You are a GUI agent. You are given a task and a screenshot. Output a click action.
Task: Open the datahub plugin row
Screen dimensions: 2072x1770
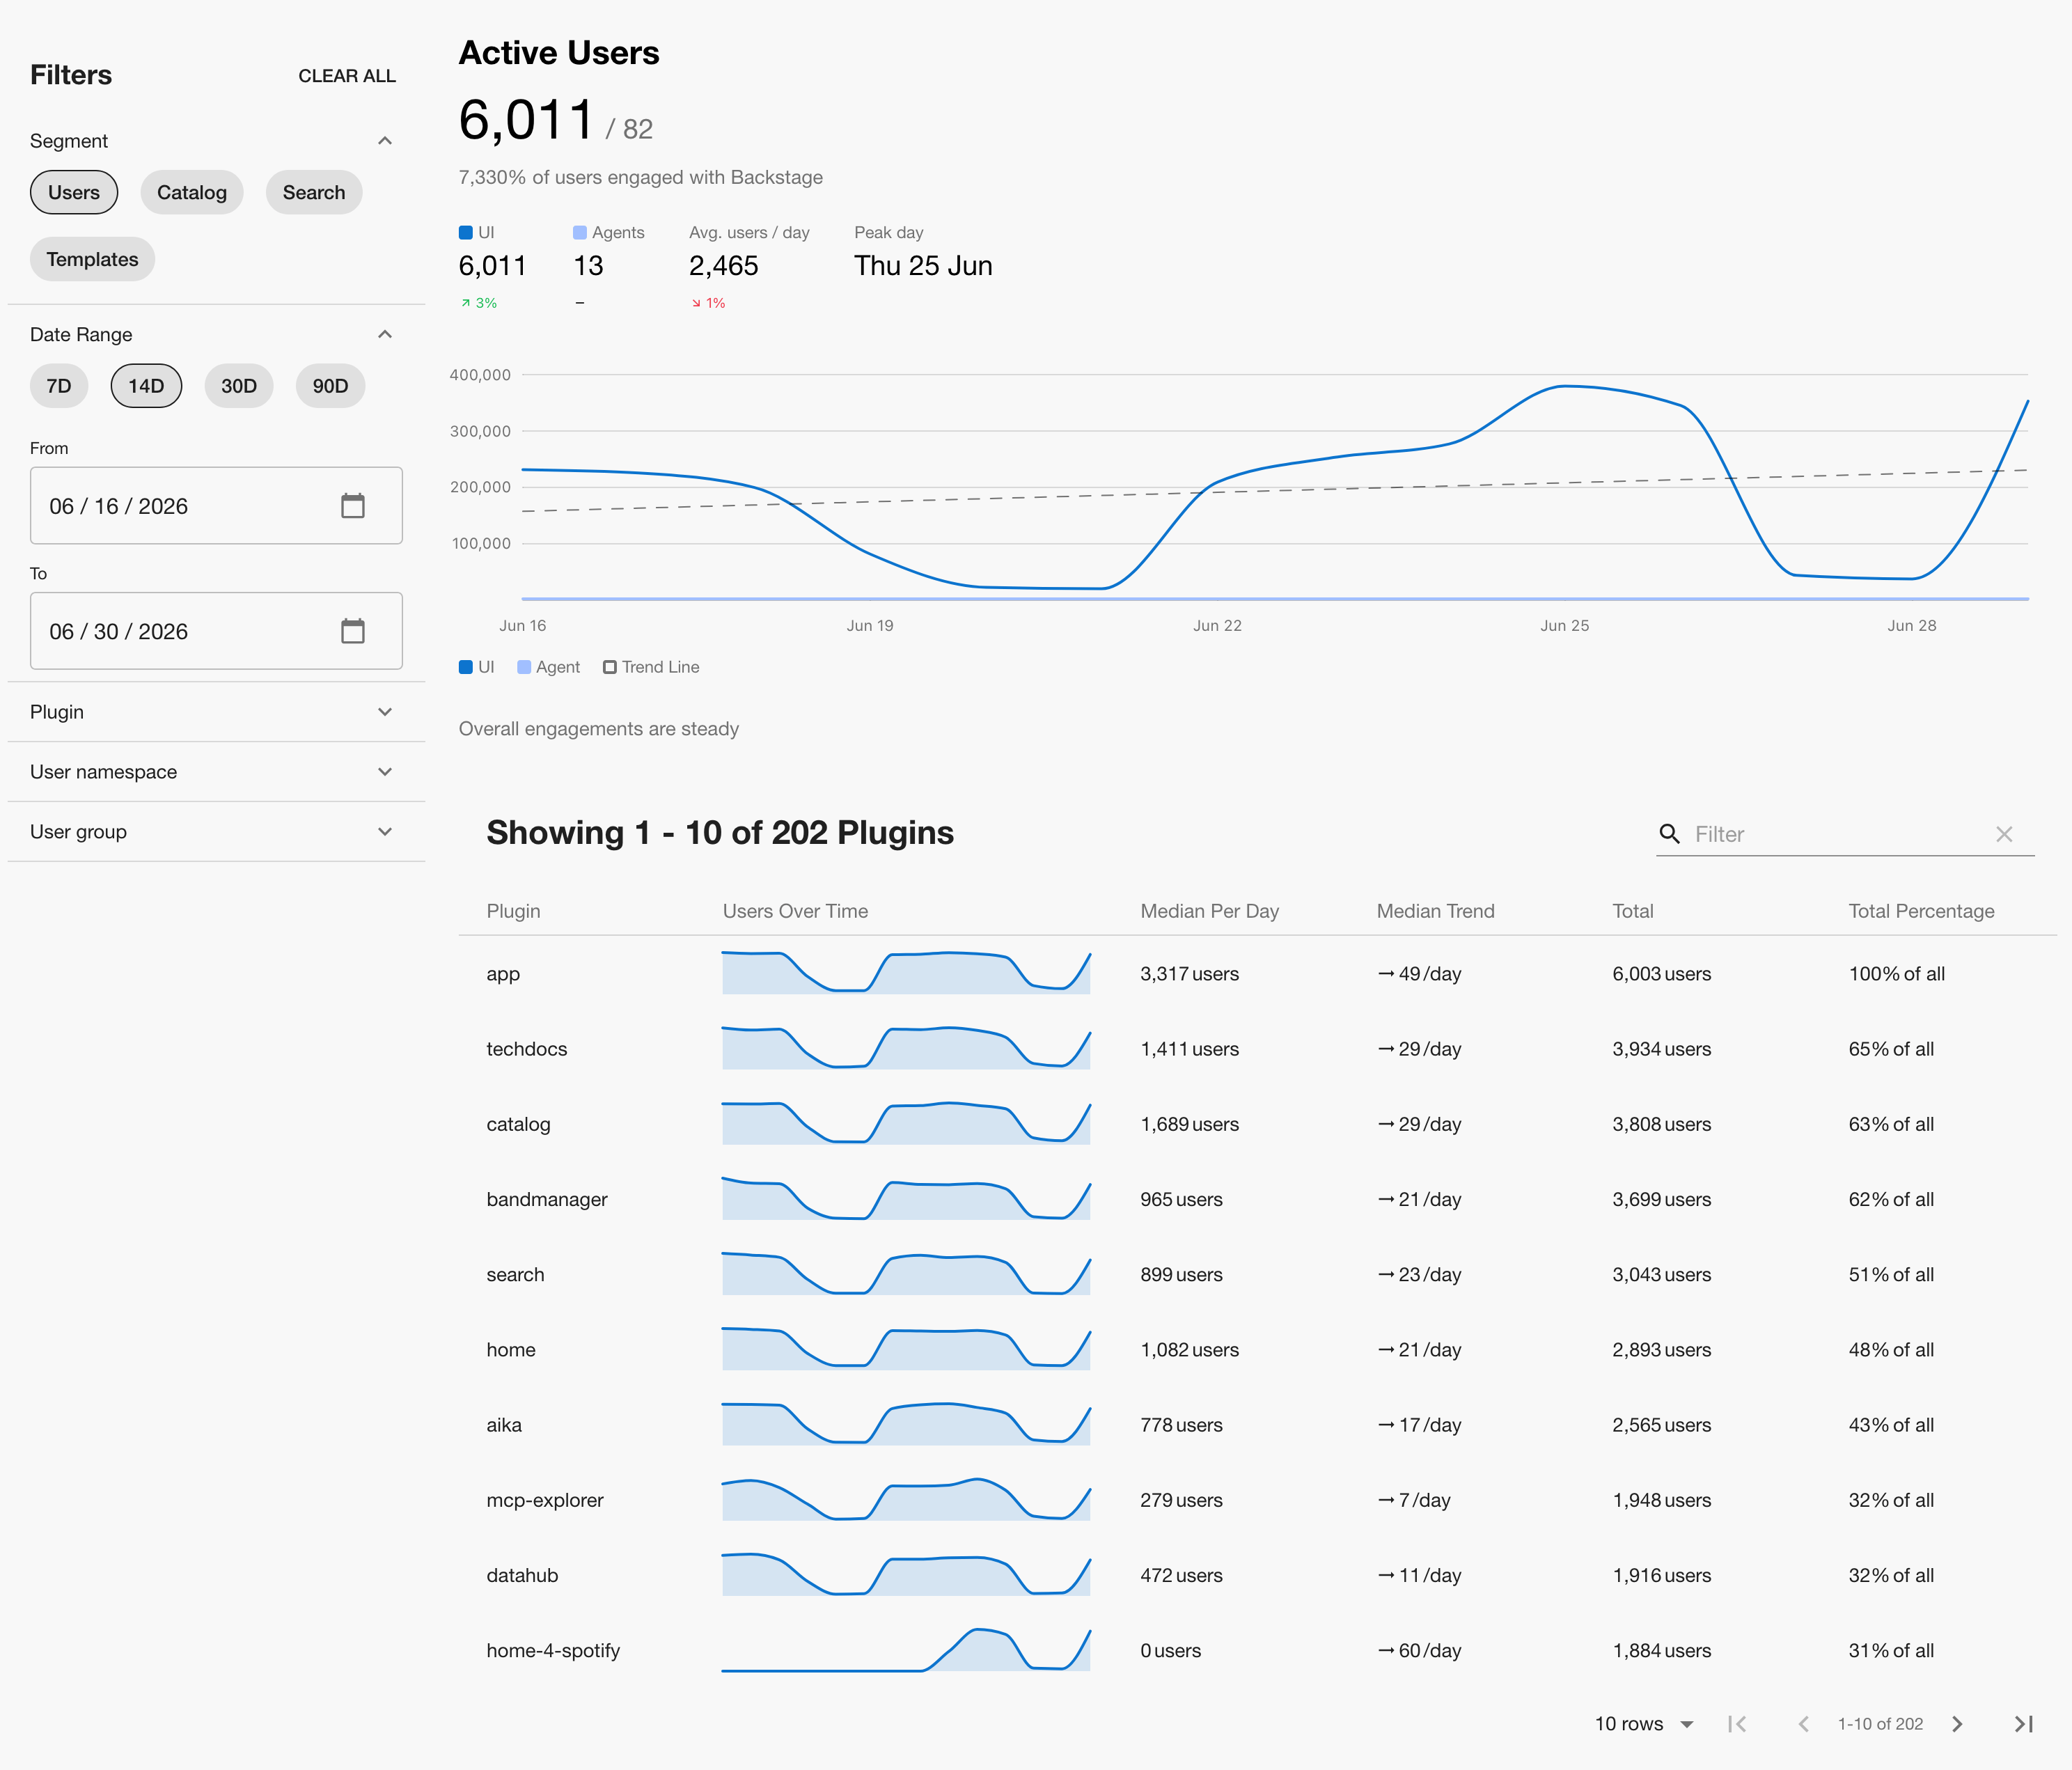coord(1257,1575)
